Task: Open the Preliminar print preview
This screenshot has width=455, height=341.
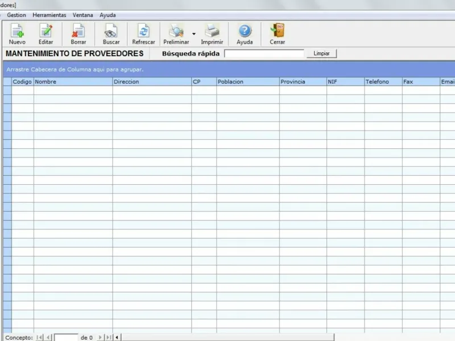Action: [176, 34]
